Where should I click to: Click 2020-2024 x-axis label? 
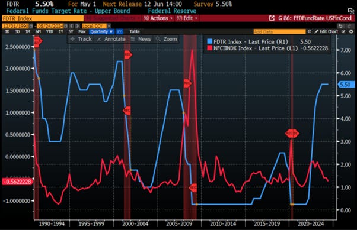tap(311, 224)
